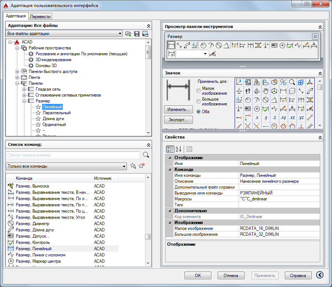This screenshot has width=332, height=287.
Task: Pick the magnifying glass icon in the Значок grid
Action: [292, 82]
